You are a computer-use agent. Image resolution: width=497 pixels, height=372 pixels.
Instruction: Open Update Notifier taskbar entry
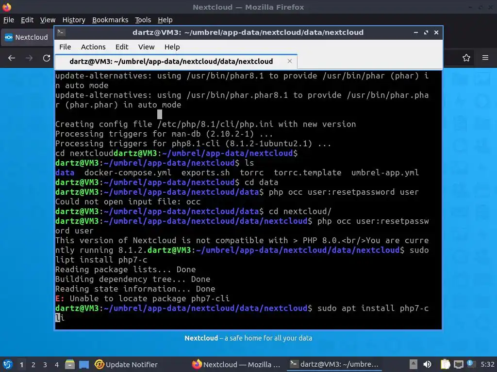click(x=126, y=364)
